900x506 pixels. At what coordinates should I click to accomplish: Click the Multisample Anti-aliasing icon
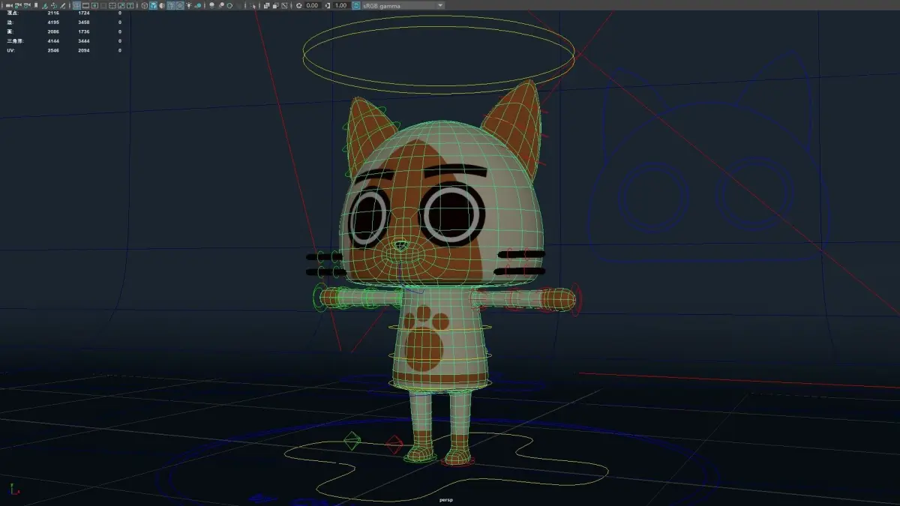[x=229, y=5]
